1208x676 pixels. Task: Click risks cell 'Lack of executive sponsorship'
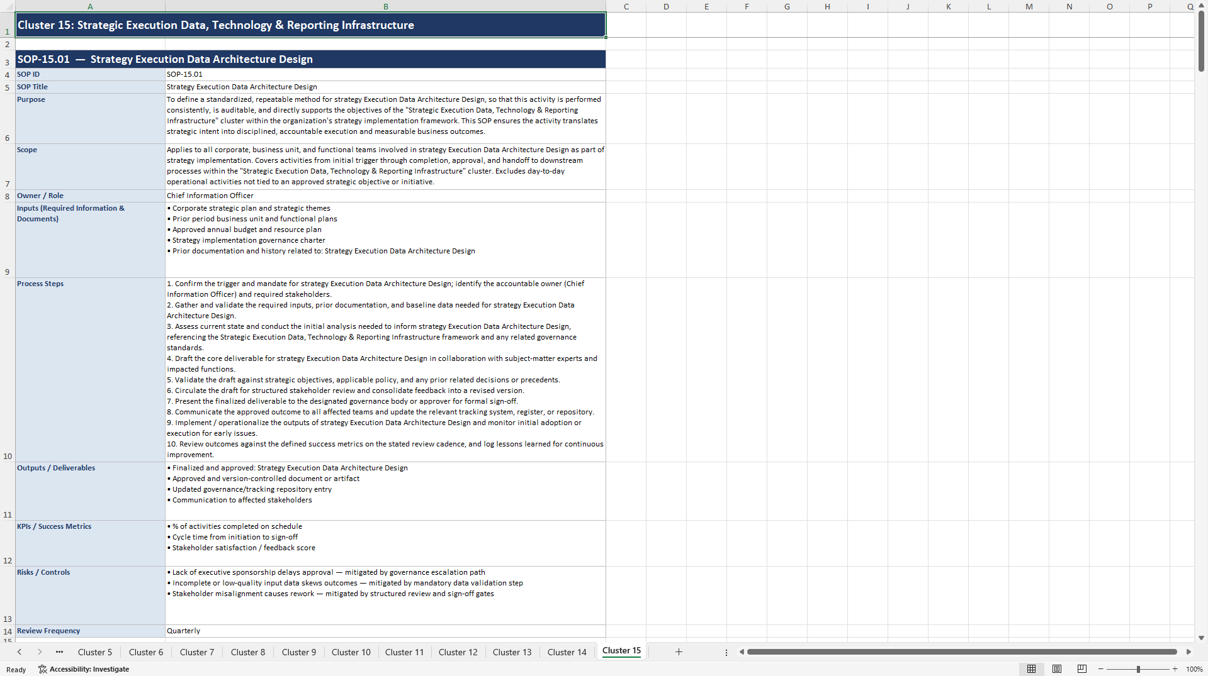[385, 596]
